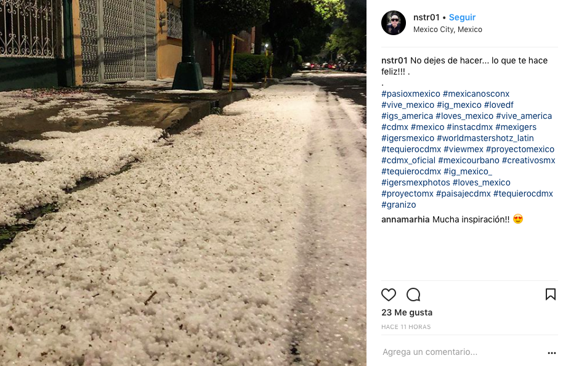Open more options three-dot menu

tap(552, 352)
